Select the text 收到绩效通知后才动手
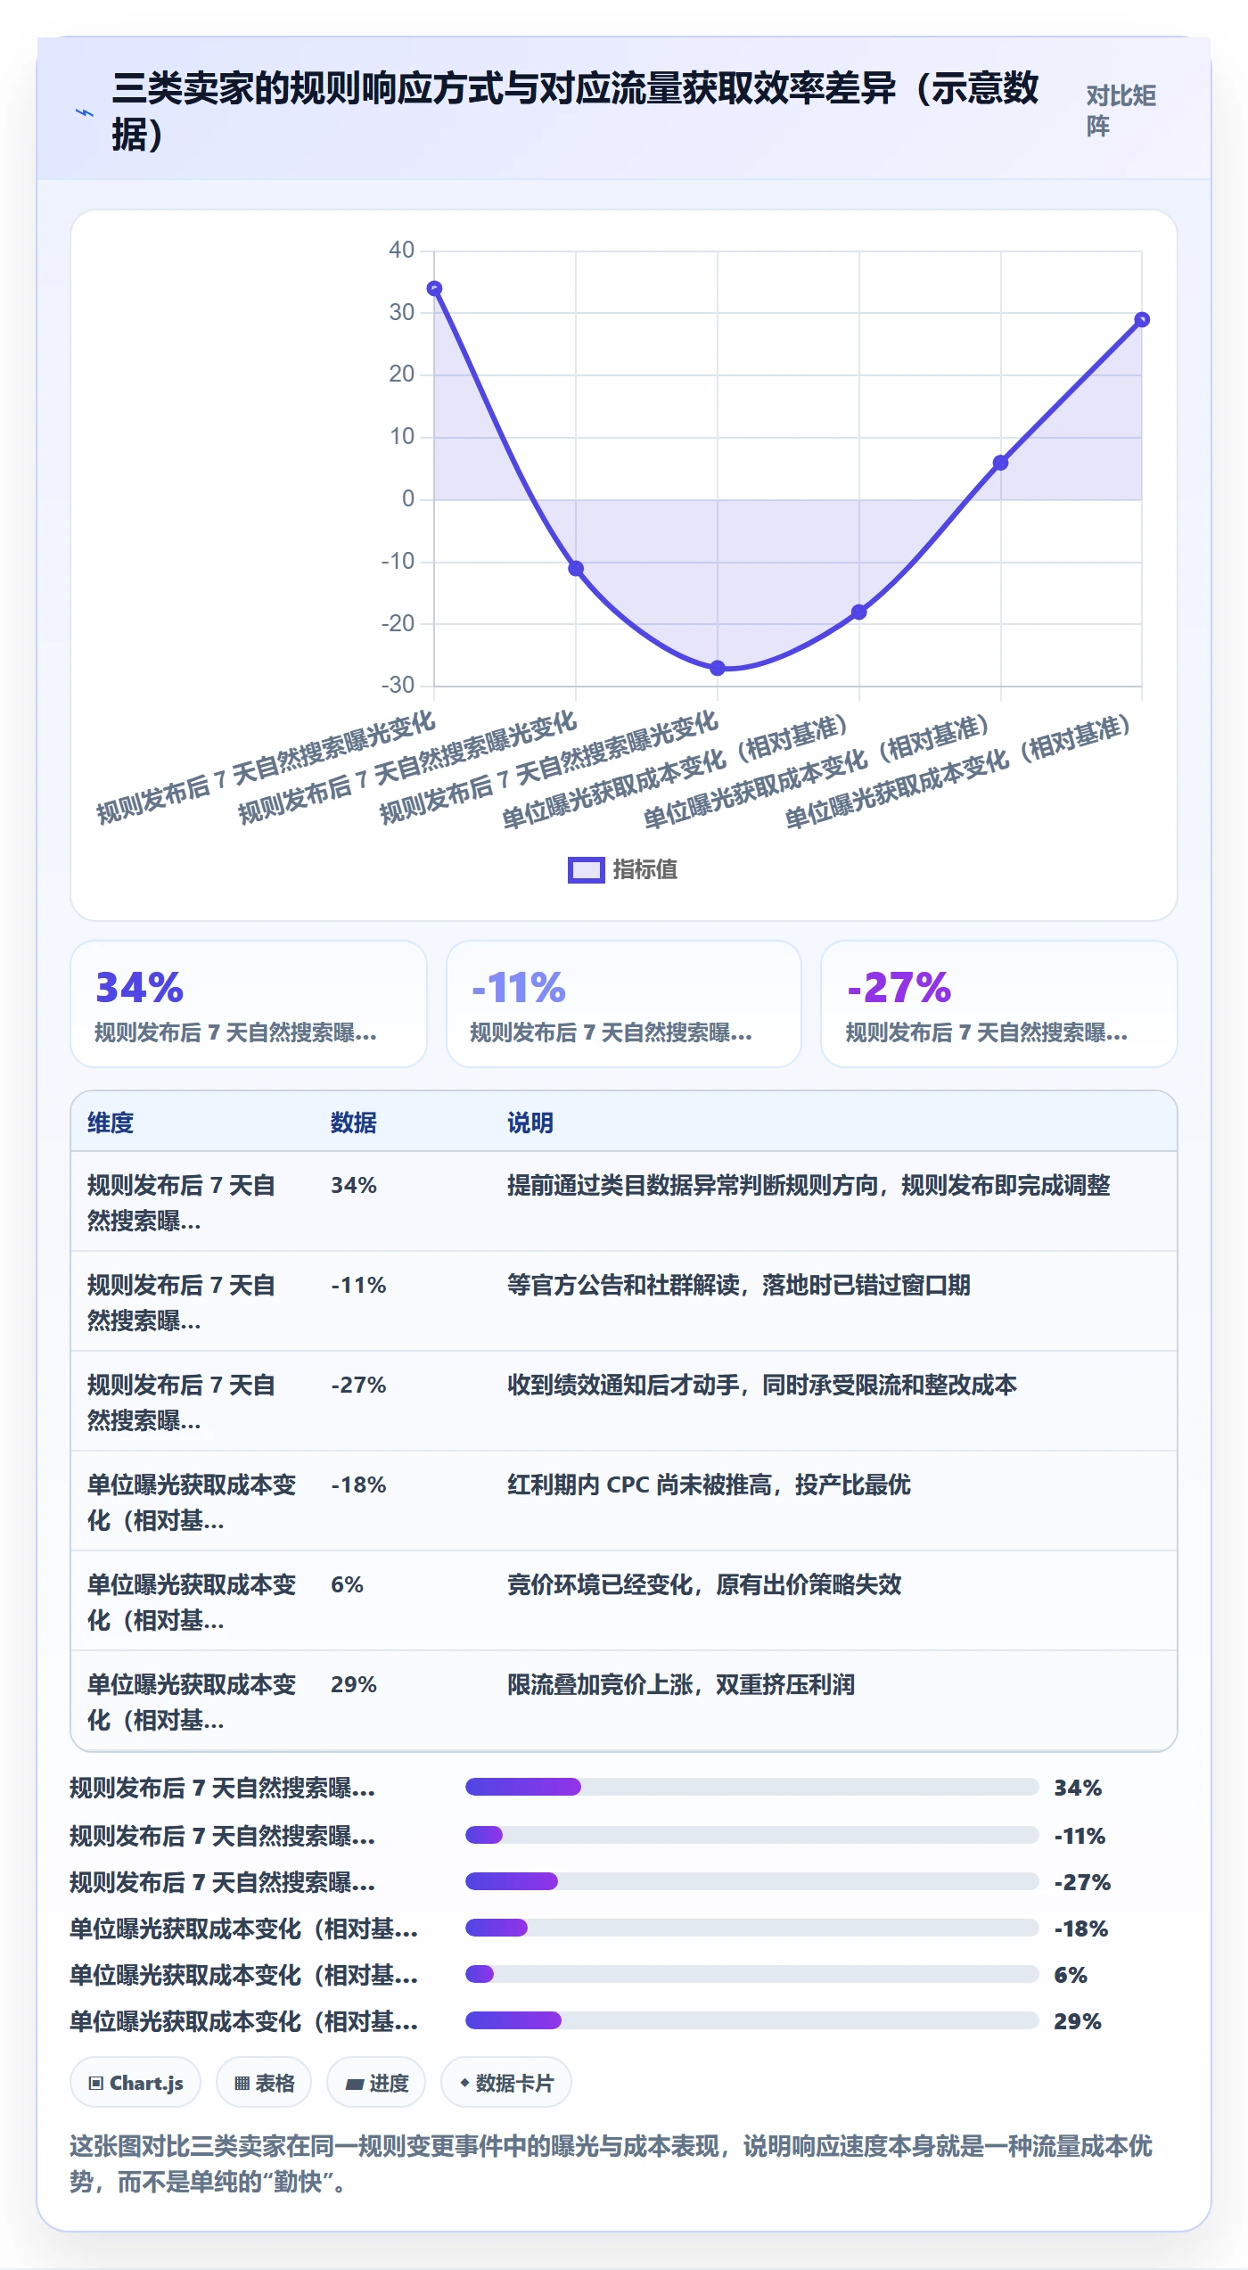 623,1385
